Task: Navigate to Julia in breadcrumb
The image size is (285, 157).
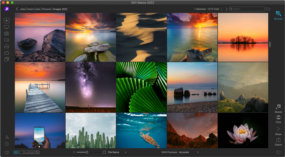Action: [23, 9]
